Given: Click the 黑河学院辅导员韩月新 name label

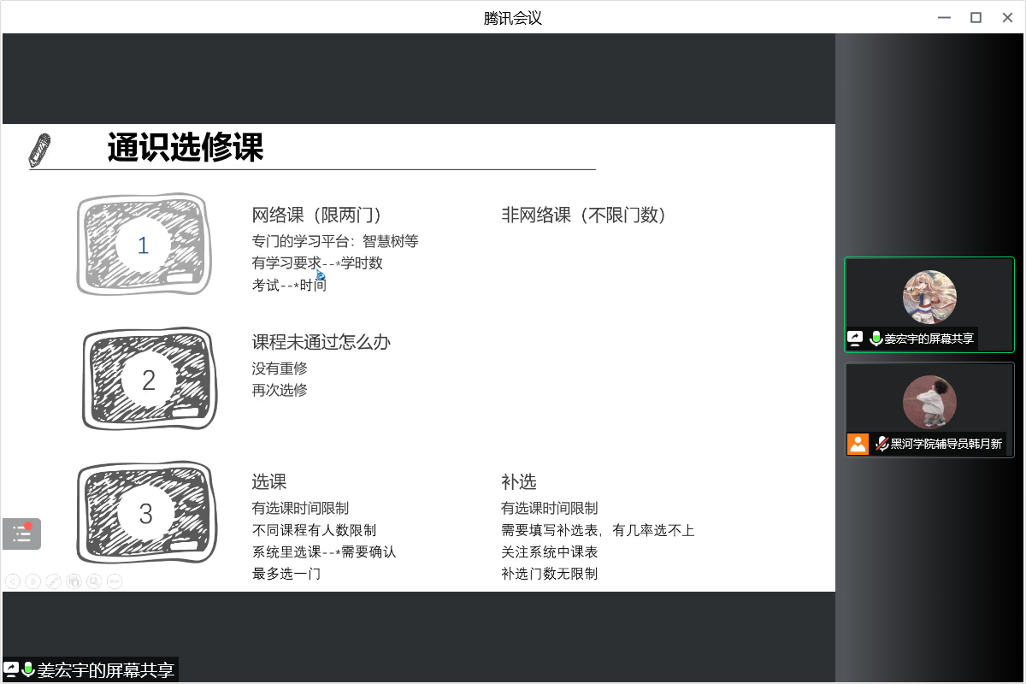Looking at the screenshot, I should [946, 444].
